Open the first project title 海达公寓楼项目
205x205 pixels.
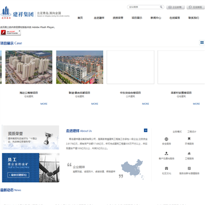click(x=28, y=93)
